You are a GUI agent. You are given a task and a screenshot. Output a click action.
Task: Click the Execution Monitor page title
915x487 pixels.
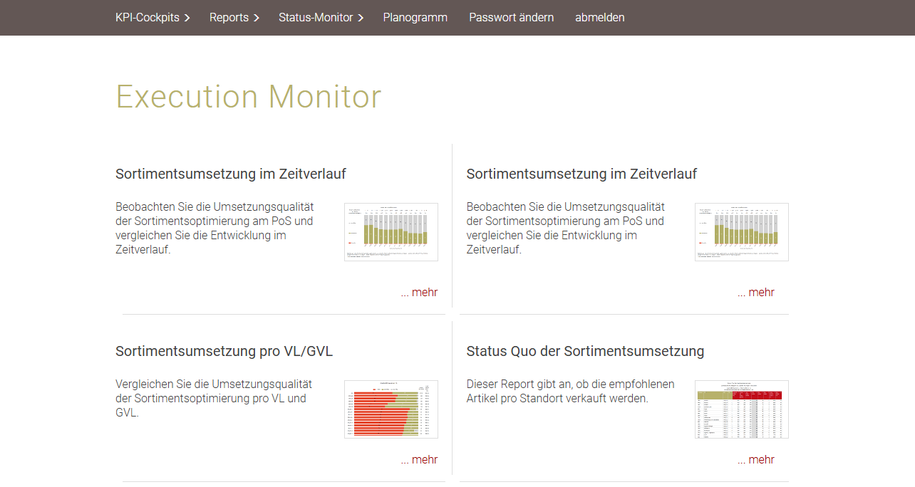pos(248,96)
